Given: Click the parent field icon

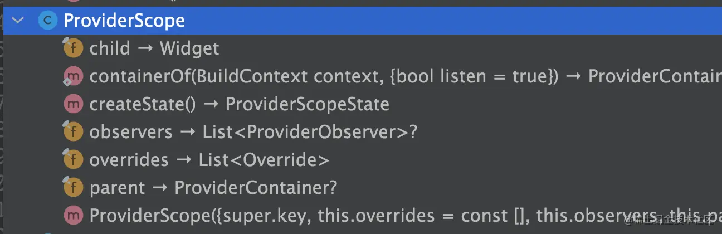Looking at the screenshot, I should click(x=74, y=188).
